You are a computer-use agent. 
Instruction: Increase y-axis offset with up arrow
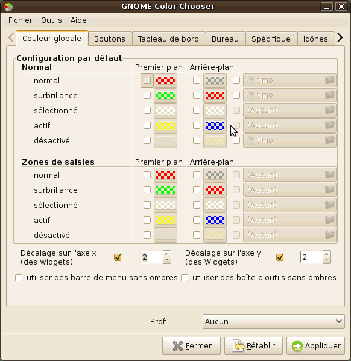[x=326, y=254]
